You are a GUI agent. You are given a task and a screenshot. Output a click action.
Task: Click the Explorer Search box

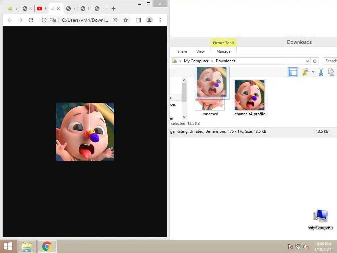[x=330, y=61]
